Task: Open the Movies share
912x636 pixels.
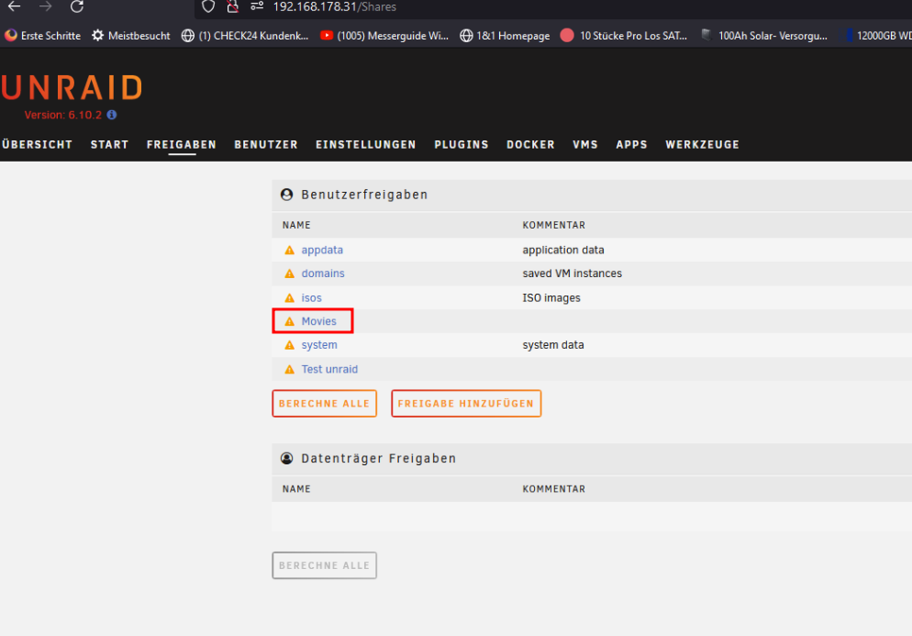Action: pyautogui.click(x=318, y=321)
